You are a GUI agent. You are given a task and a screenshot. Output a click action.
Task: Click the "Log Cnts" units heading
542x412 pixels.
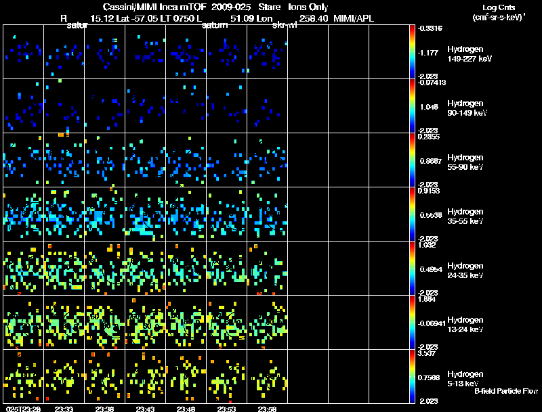499,7
